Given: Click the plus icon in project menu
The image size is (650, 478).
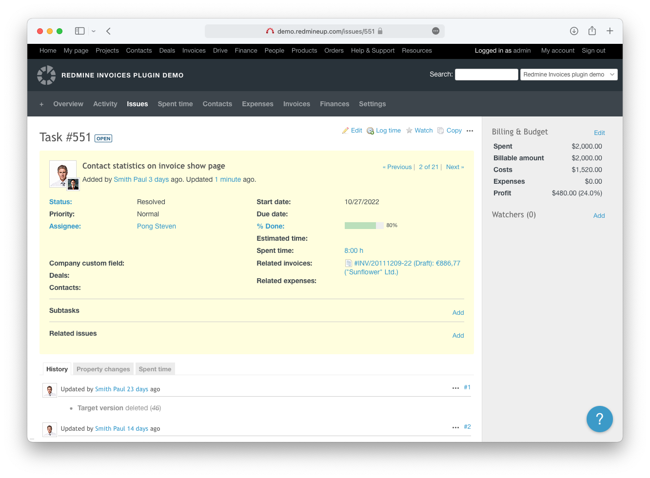Looking at the screenshot, I should pos(41,104).
